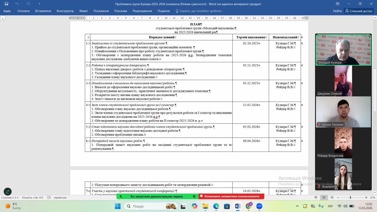Click the spelling check icon in the status bar
This screenshot has width=377, height=212.
tap(49, 198)
